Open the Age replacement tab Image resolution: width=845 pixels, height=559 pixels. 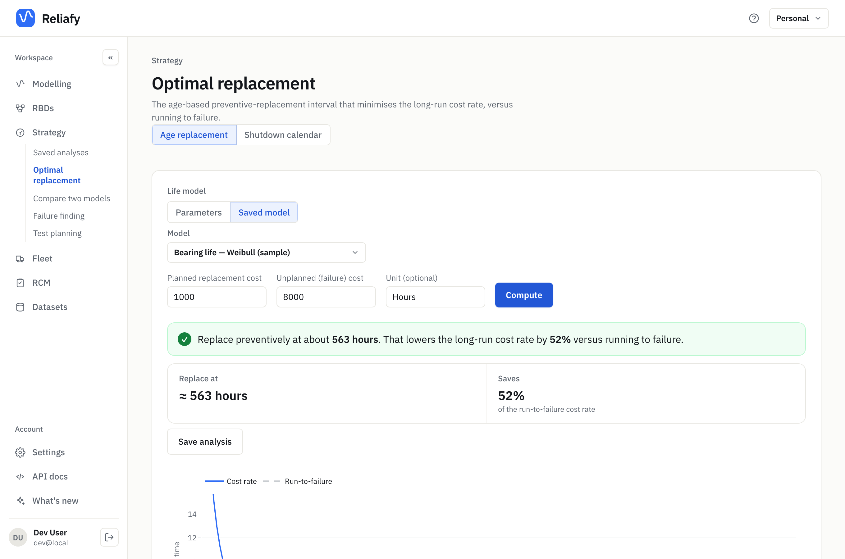tap(194, 135)
